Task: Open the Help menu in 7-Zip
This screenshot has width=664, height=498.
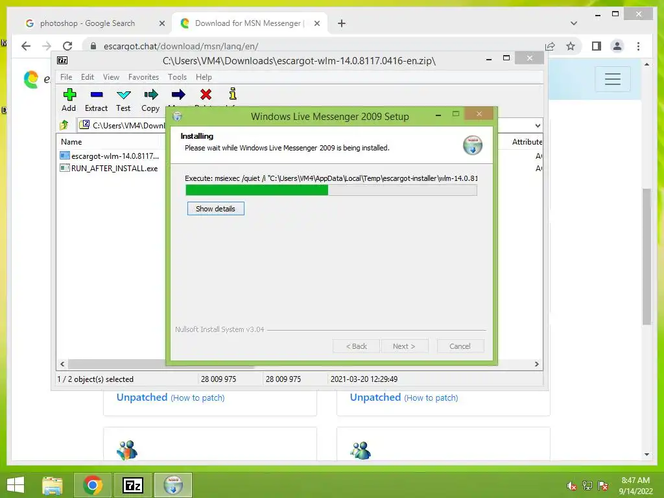Action: click(x=204, y=77)
